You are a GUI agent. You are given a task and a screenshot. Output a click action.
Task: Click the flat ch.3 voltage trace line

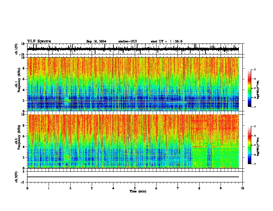pyautogui.click(x=133, y=177)
